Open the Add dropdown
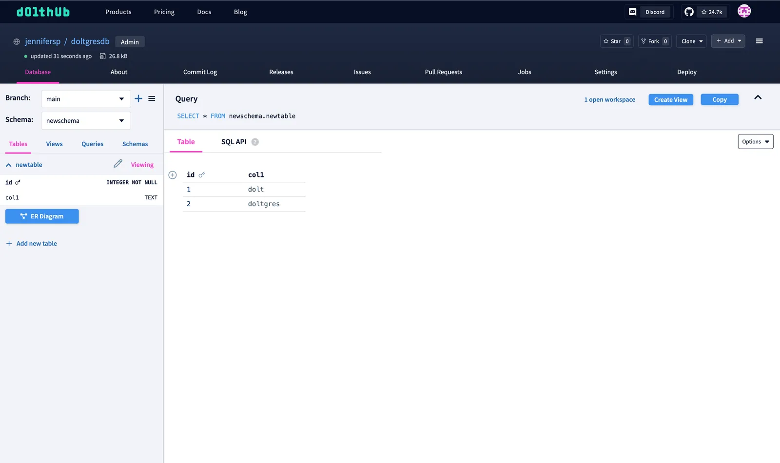 [x=728, y=41]
